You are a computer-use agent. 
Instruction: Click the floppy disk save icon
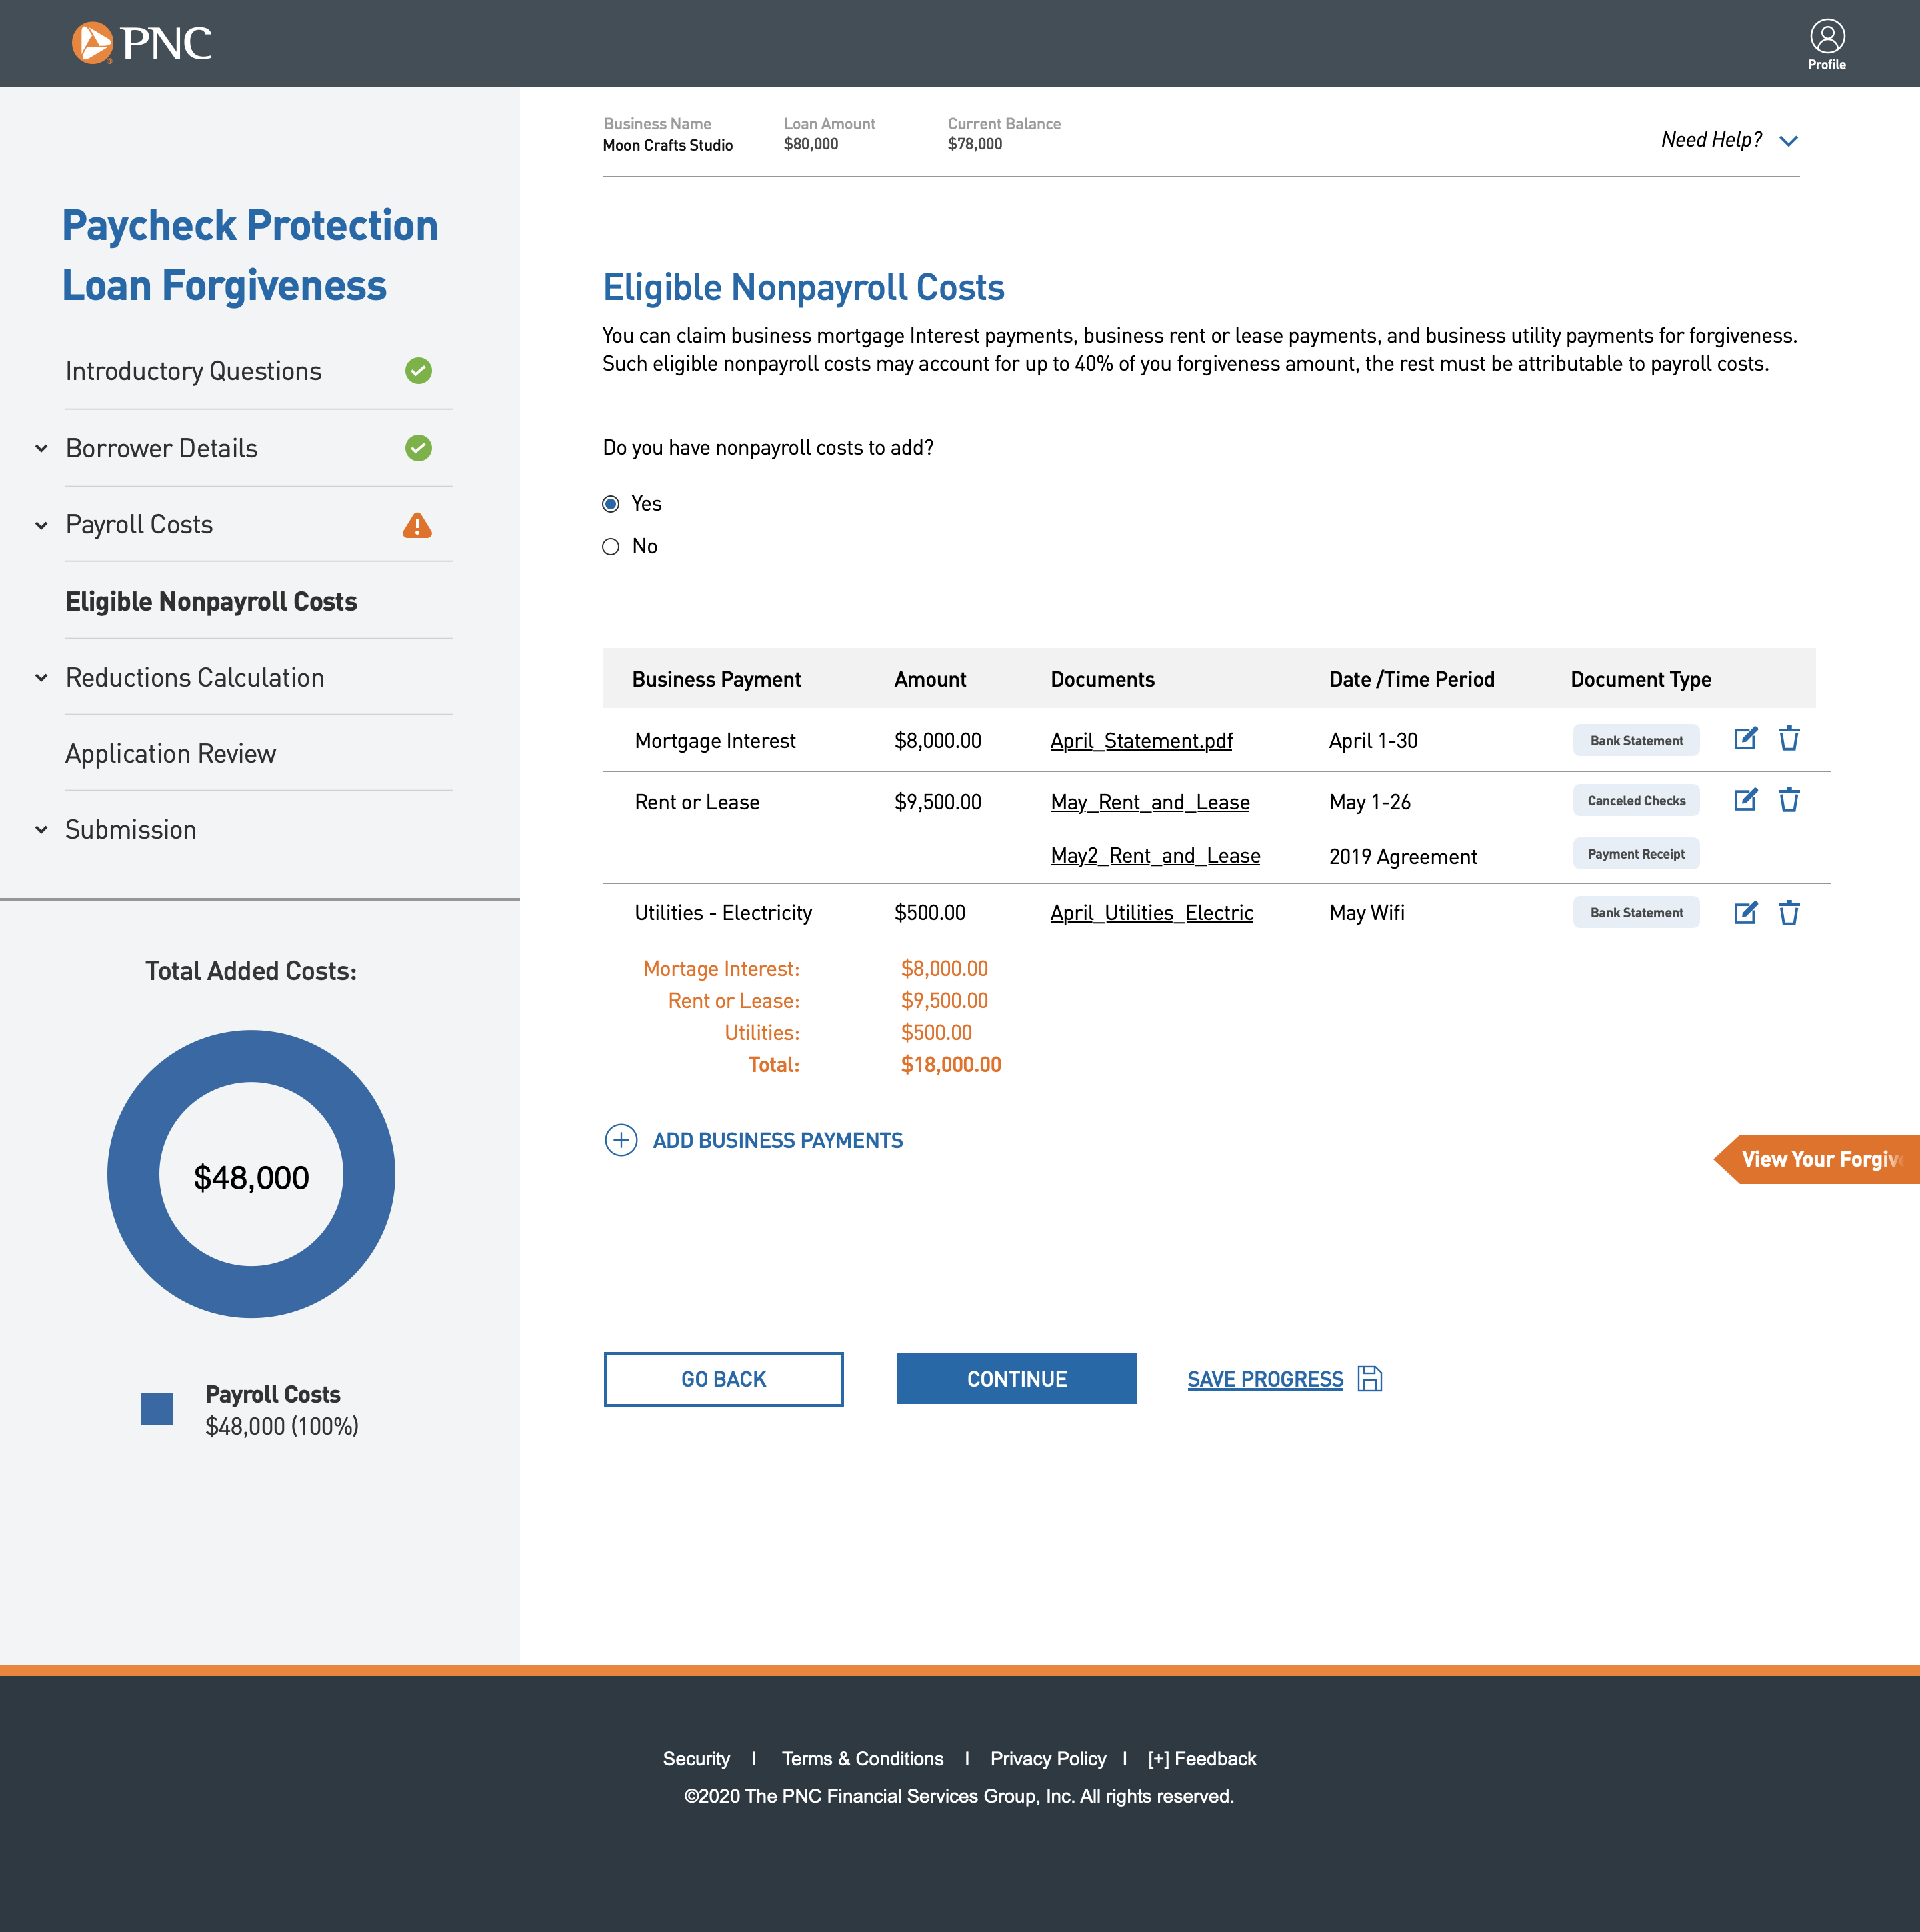coord(1370,1379)
